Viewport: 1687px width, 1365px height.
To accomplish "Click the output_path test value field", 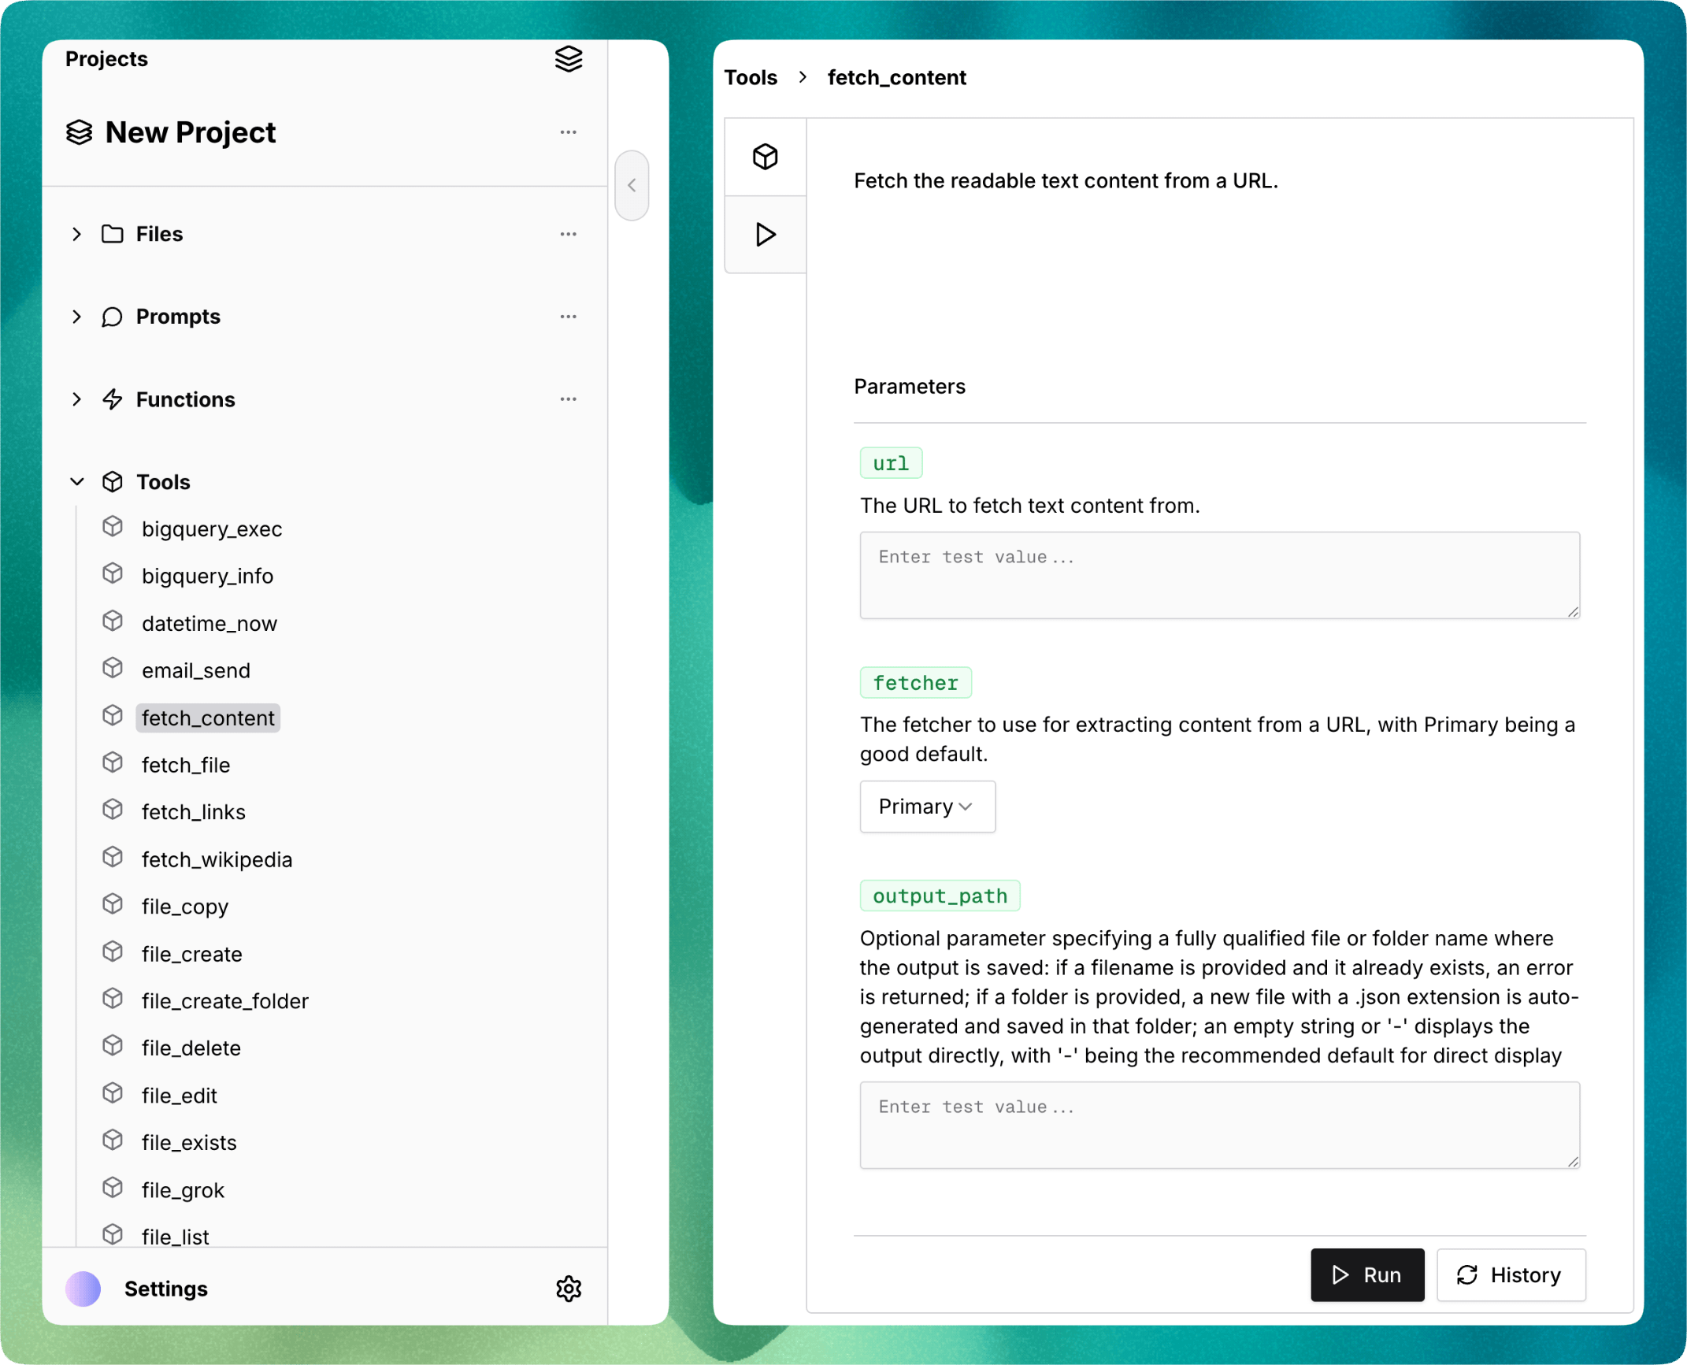I will 1218,1125.
